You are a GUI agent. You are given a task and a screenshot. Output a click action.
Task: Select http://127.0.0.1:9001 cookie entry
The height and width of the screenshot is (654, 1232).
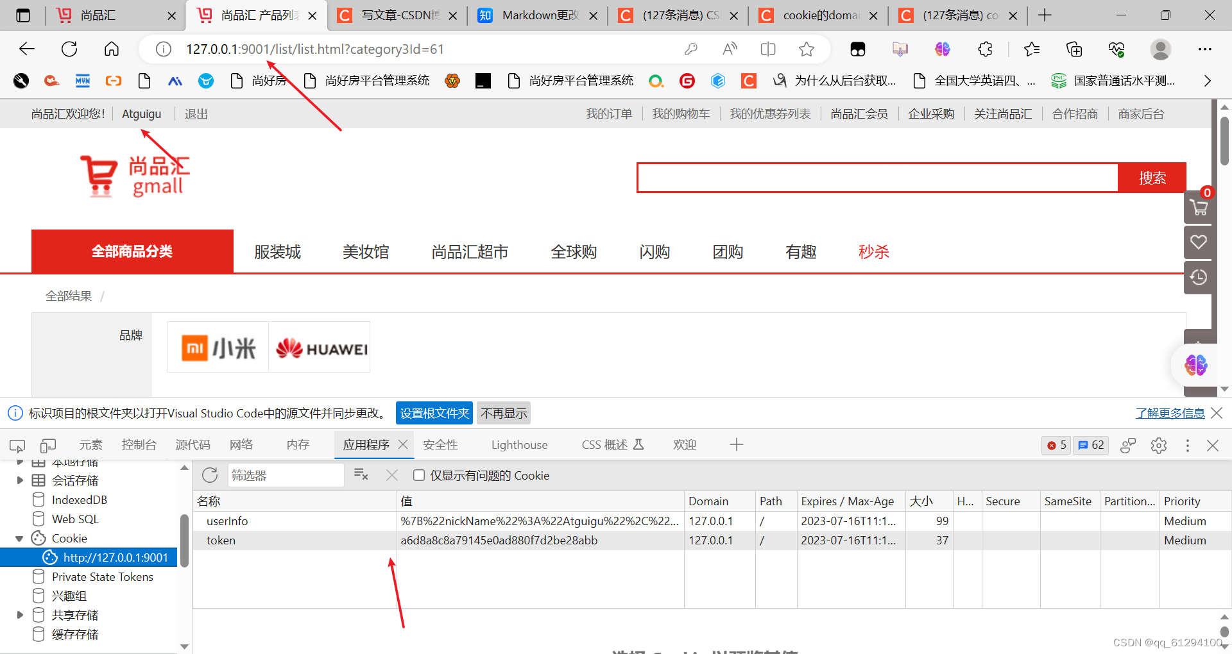[116, 558]
